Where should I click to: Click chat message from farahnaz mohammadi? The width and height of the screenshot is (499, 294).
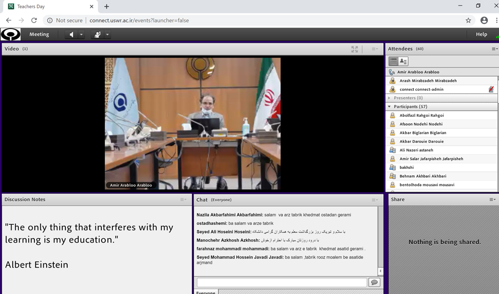[x=281, y=249]
